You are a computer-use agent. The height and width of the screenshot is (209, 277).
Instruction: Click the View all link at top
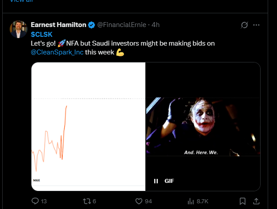(21, 1)
